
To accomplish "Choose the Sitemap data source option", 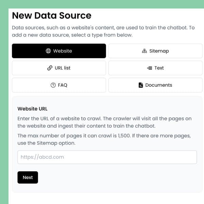I will pos(155,51).
